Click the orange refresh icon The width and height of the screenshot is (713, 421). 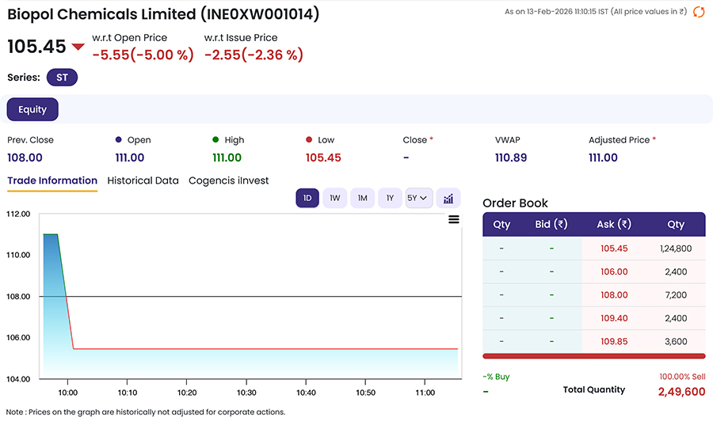point(699,12)
